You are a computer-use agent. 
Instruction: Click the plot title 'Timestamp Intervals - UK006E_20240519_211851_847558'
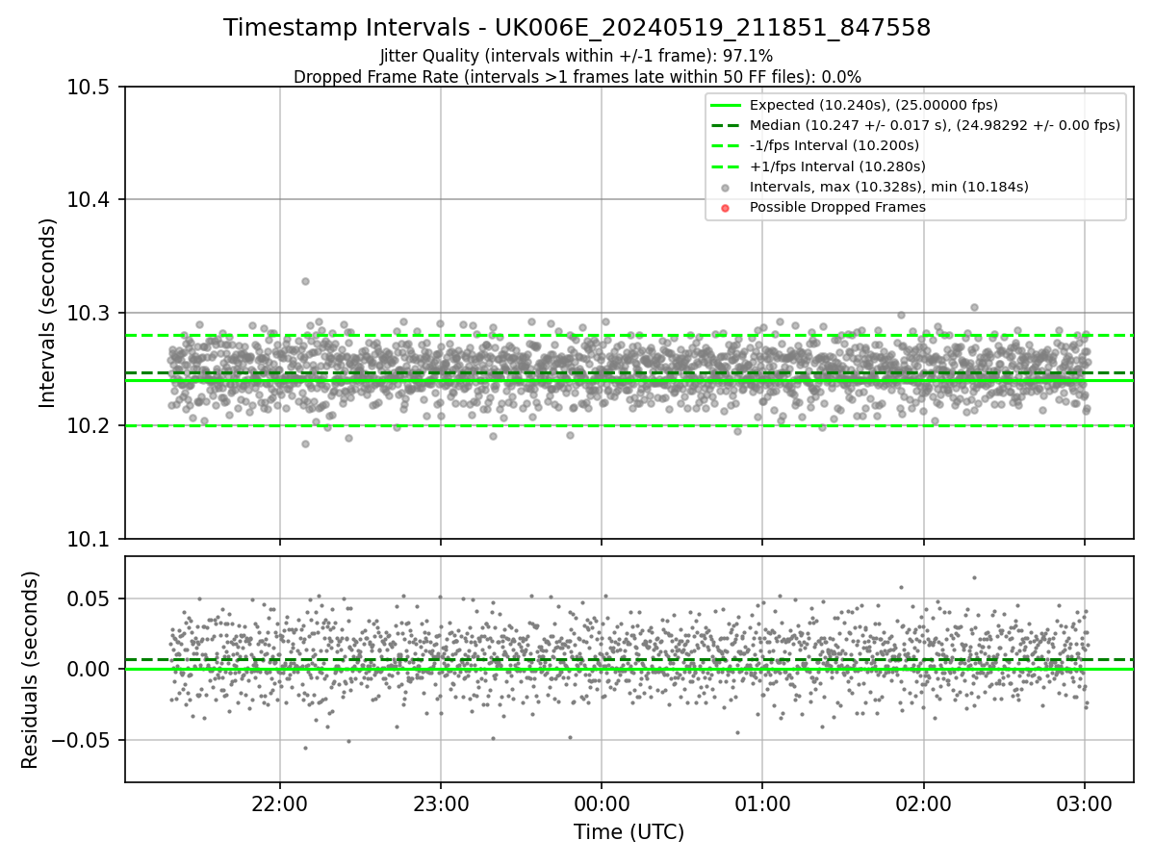[577, 28]
